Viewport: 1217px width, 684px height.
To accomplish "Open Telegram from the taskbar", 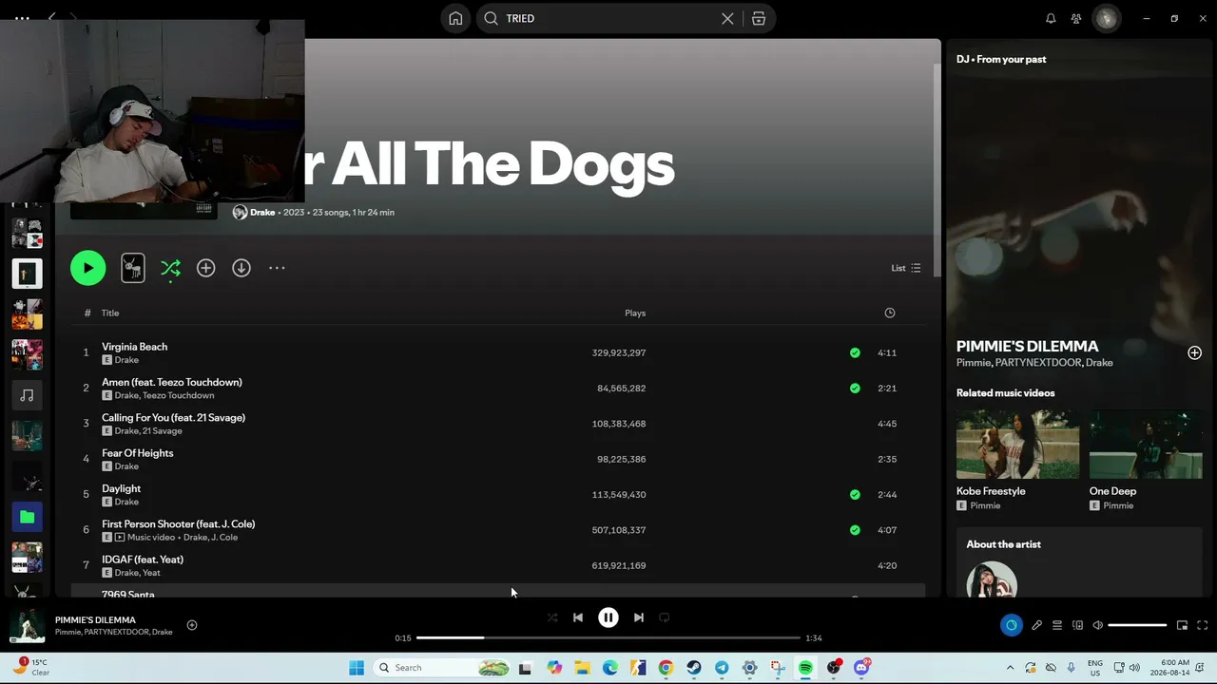I will coord(722,668).
